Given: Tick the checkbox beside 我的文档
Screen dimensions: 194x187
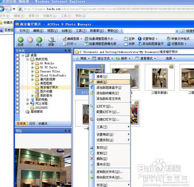Looking at the screenshot, I should [17, 59].
